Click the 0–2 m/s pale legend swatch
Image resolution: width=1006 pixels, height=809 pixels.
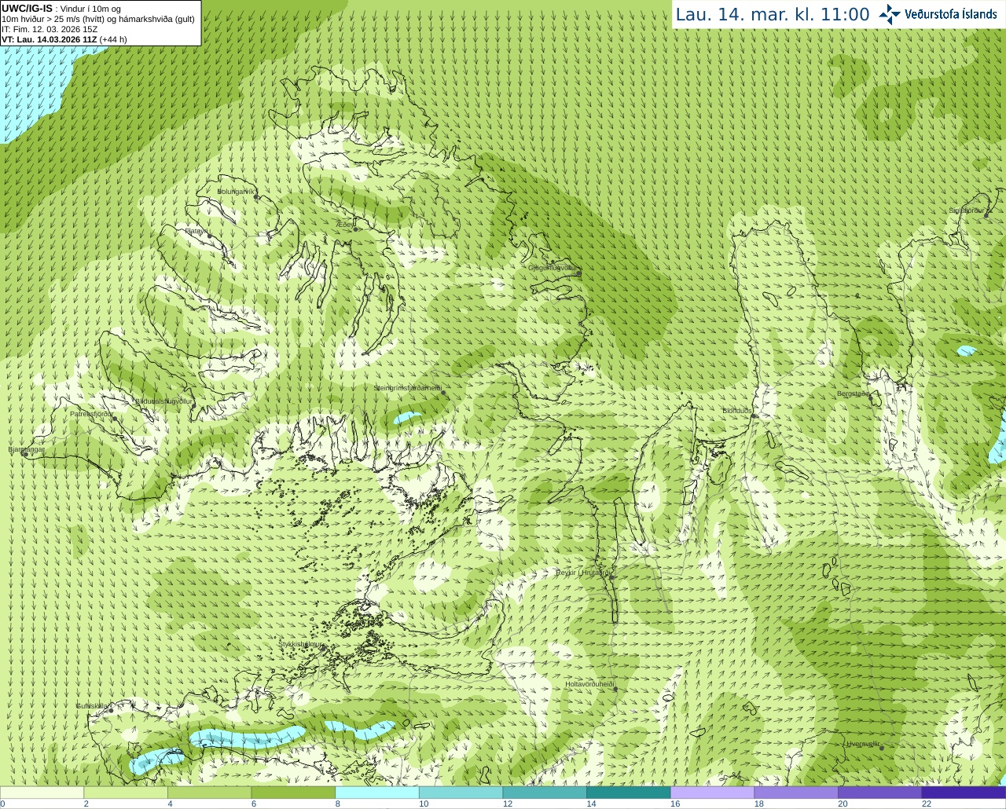point(42,793)
